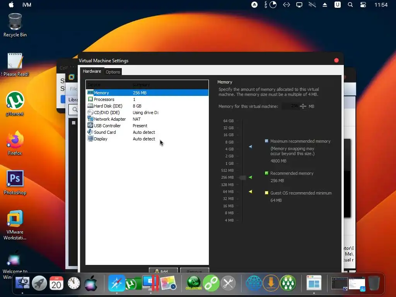Image resolution: width=396 pixels, height=297 pixels.
Task: Click the circled eject icon in the menu bar
Action: pos(254,5)
